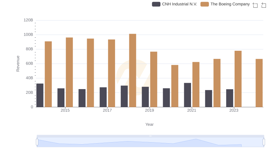The width and height of the screenshot is (270, 155).
Task: Select the CNH Industrial bar for 2021
Action: 188,95
